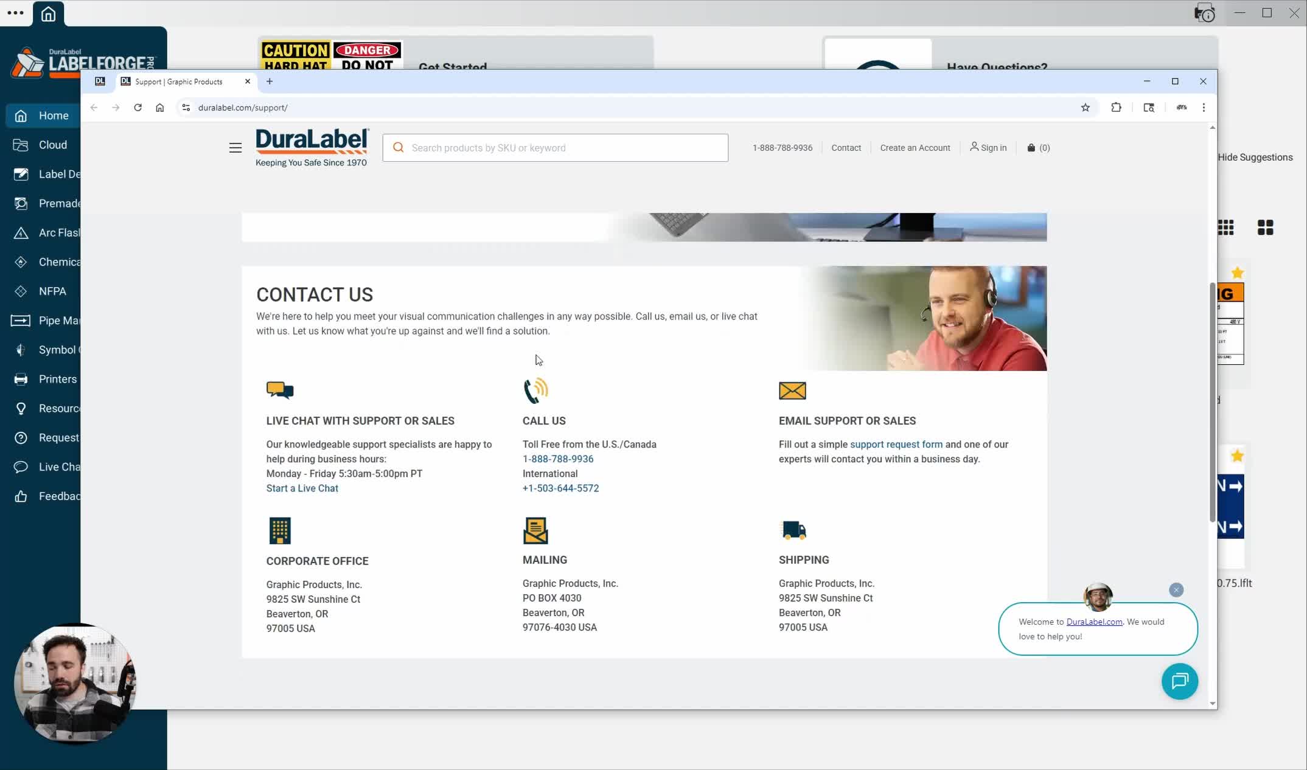The height and width of the screenshot is (770, 1307).
Task: Select the Support | Graphic Products tab
Action: coord(186,82)
